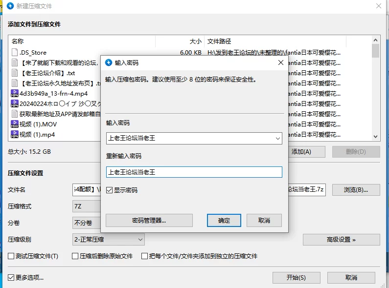The height and width of the screenshot is (288, 389).
Task: Click the .DS_Store file icon
Action: tap(15, 52)
